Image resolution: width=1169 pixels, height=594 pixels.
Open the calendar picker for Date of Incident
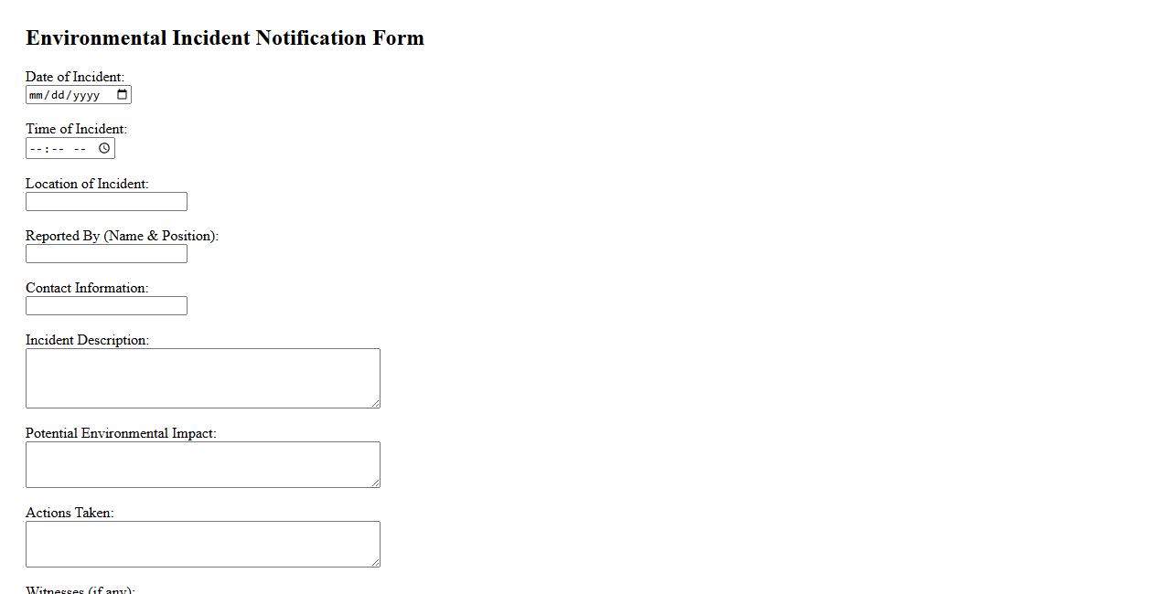[x=122, y=95]
